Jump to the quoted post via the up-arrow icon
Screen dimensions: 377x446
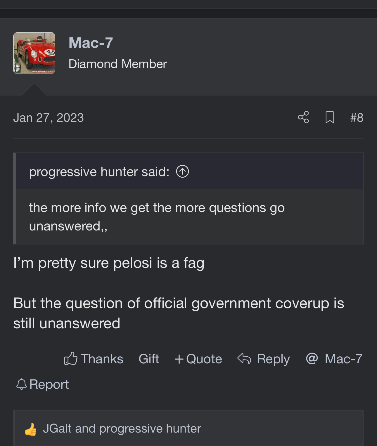[182, 171]
